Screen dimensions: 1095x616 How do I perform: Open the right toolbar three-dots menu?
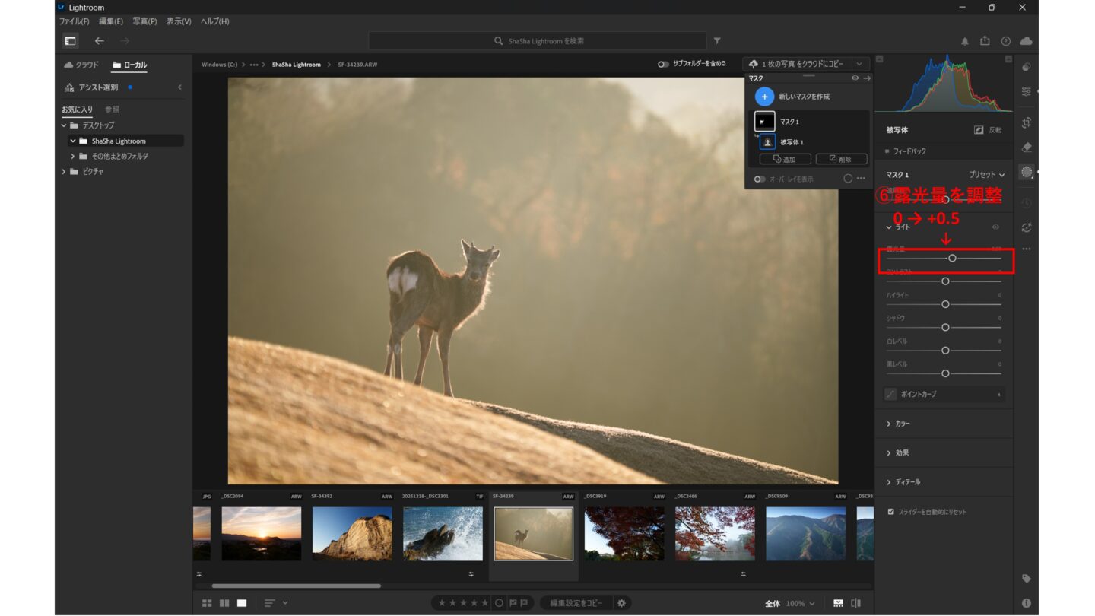click(x=1027, y=249)
